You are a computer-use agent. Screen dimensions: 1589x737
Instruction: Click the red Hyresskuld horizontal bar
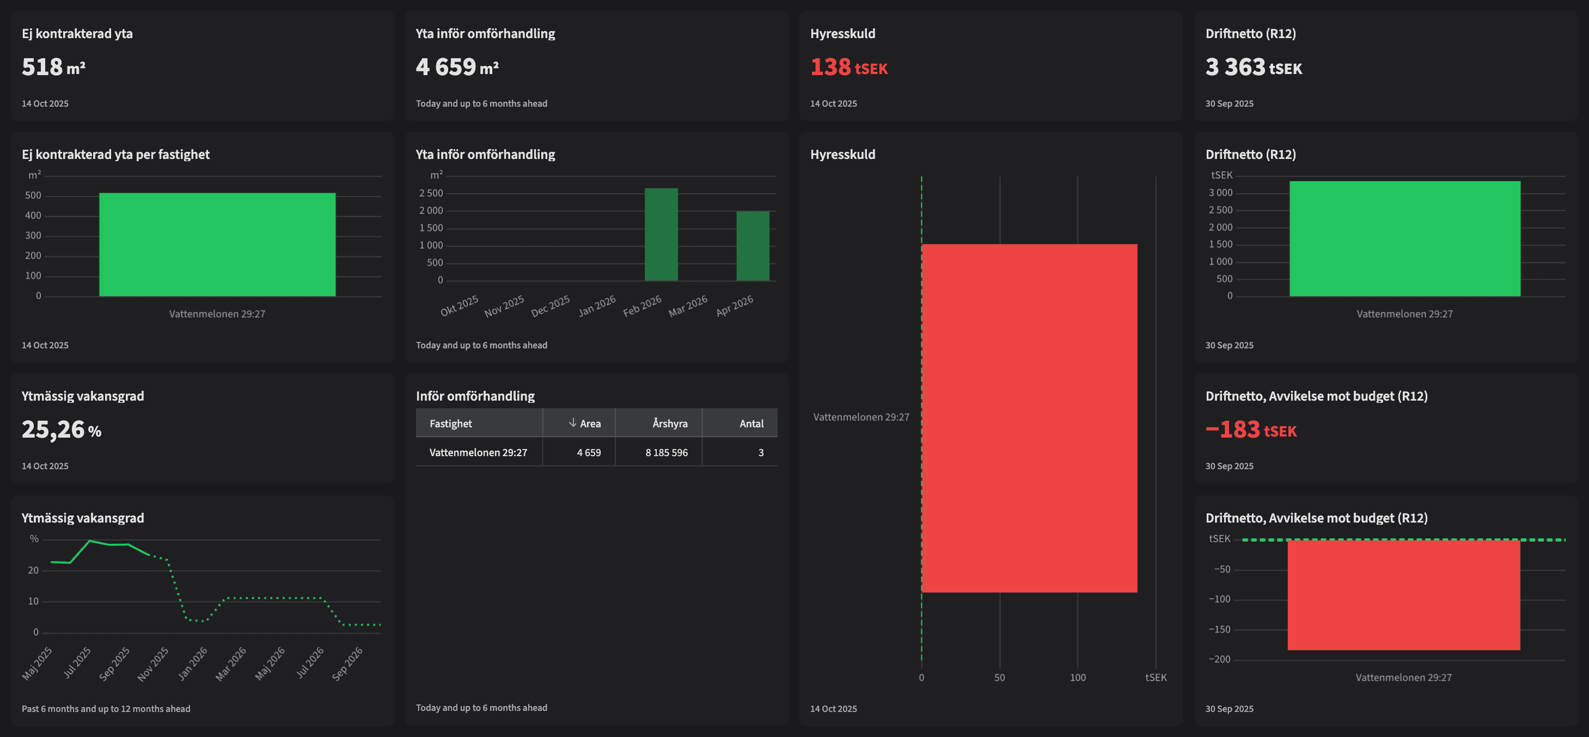click(x=1029, y=418)
